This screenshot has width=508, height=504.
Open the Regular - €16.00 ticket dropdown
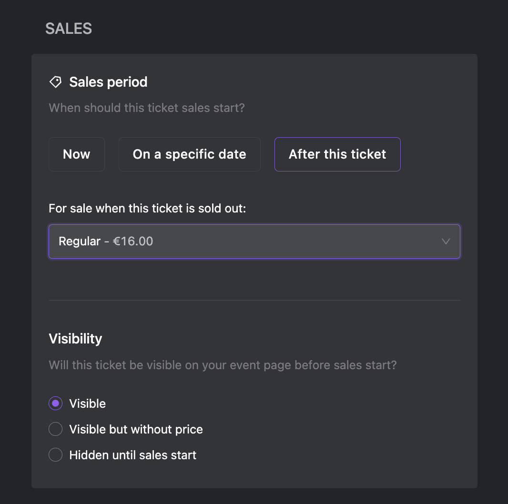pos(254,242)
